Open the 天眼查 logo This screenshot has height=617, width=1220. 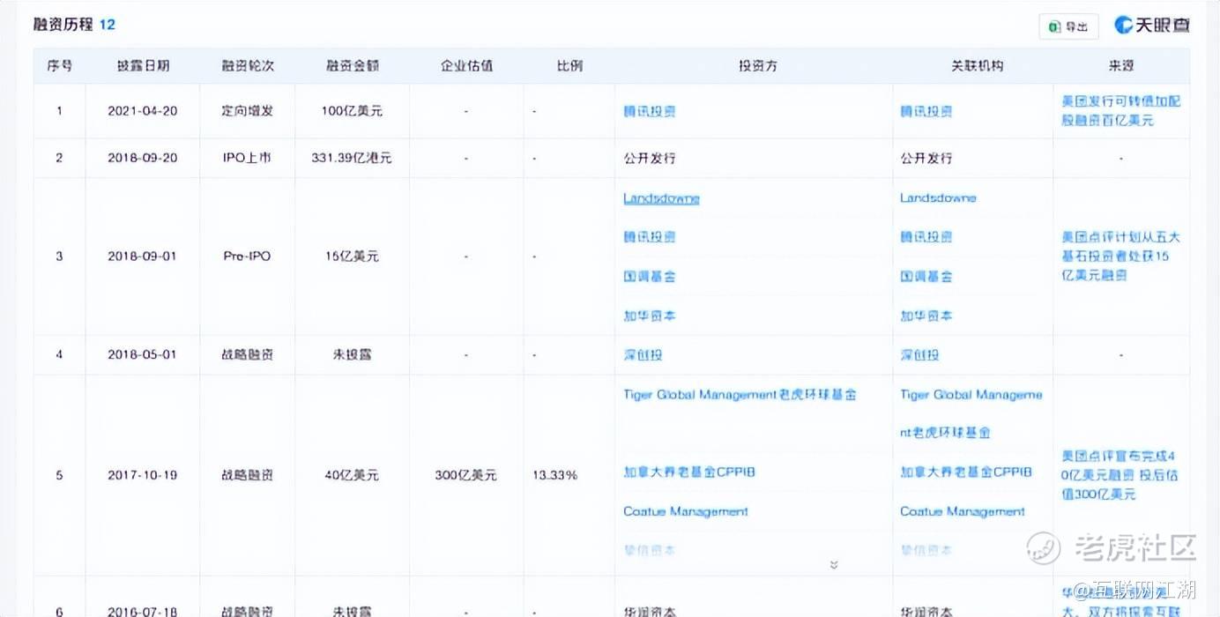[1152, 26]
